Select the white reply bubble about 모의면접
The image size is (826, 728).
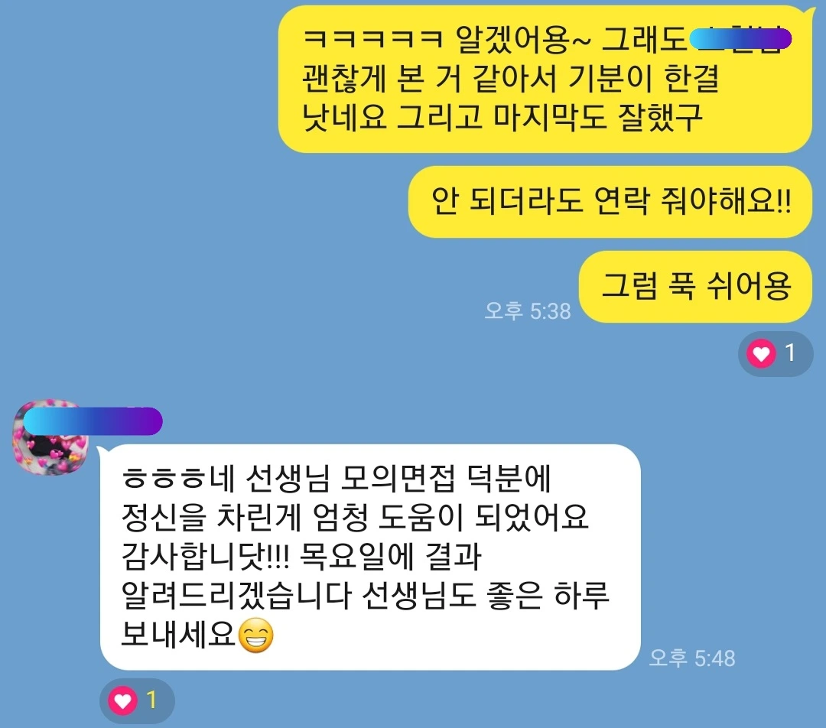tap(370, 557)
